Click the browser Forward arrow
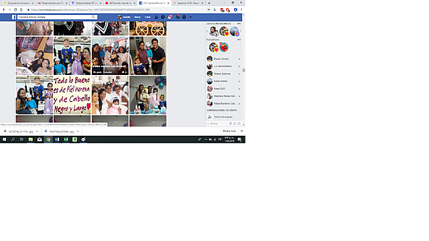The width and height of the screenshot is (429, 241). pos(9,9)
